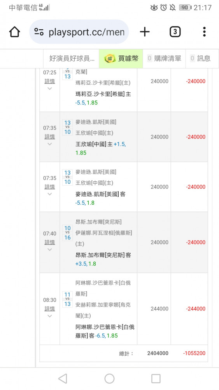The height and width of the screenshot is (390, 219).
Task: Open the tab switcher showing 3
Action: (x=175, y=32)
